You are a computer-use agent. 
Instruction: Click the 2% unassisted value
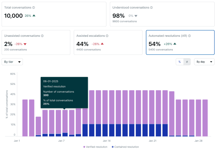pyautogui.click(x=8, y=44)
